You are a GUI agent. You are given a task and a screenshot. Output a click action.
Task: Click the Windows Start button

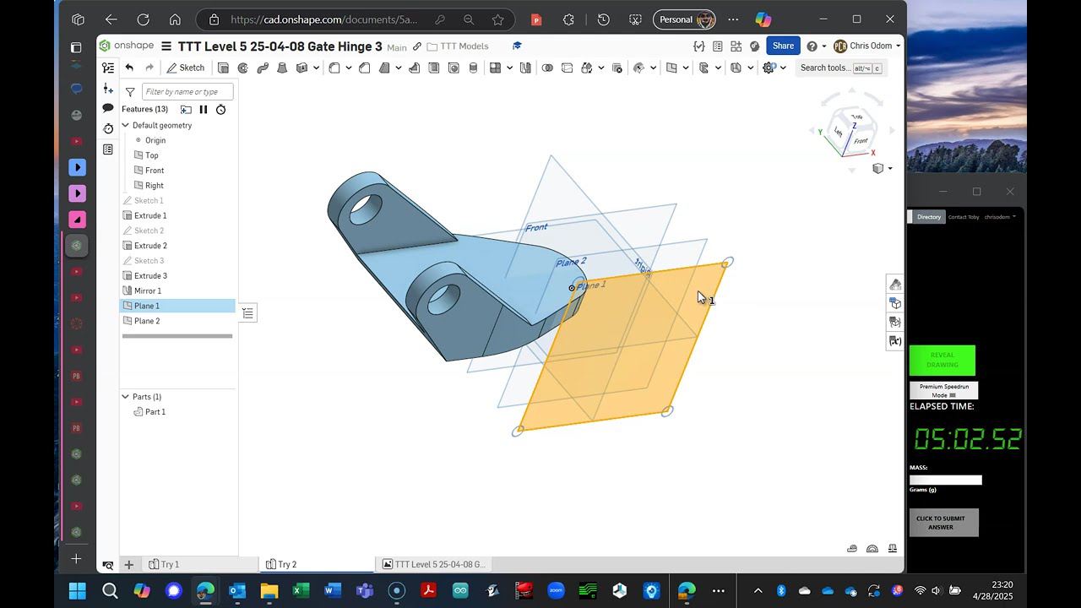click(x=77, y=590)
